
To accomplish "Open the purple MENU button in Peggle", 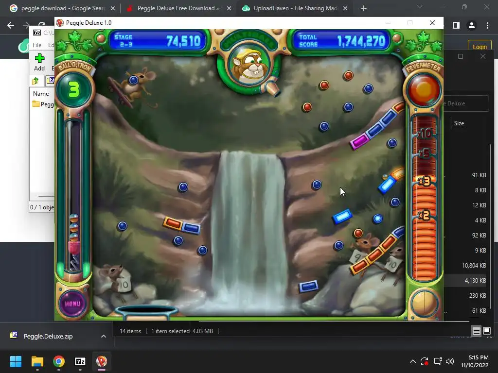I will [x=72, y=304].
